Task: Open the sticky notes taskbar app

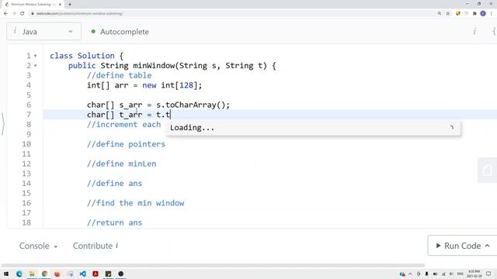Action: [x=108, y=274]
